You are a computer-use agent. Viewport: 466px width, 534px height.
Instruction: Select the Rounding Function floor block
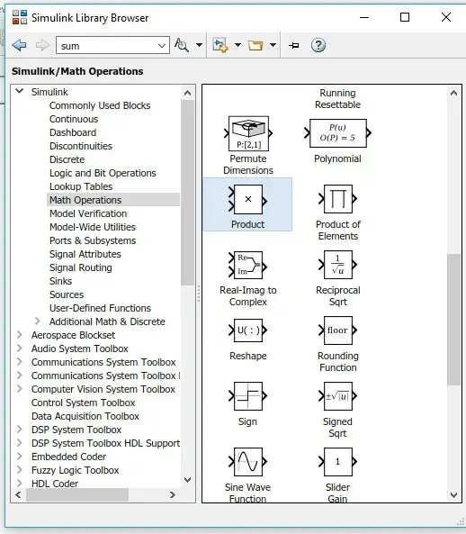[x=337, y=330]
